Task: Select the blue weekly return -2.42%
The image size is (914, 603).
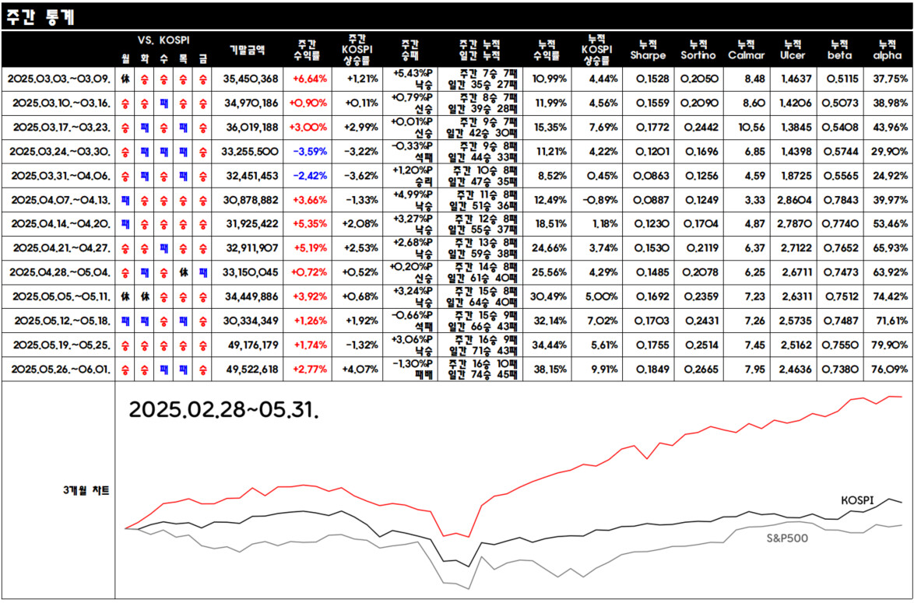Action: coord(310,175)
